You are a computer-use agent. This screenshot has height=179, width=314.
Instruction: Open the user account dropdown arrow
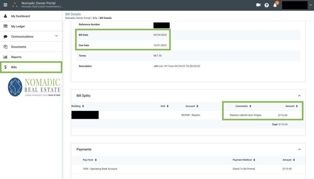click(x=310, y=5)
